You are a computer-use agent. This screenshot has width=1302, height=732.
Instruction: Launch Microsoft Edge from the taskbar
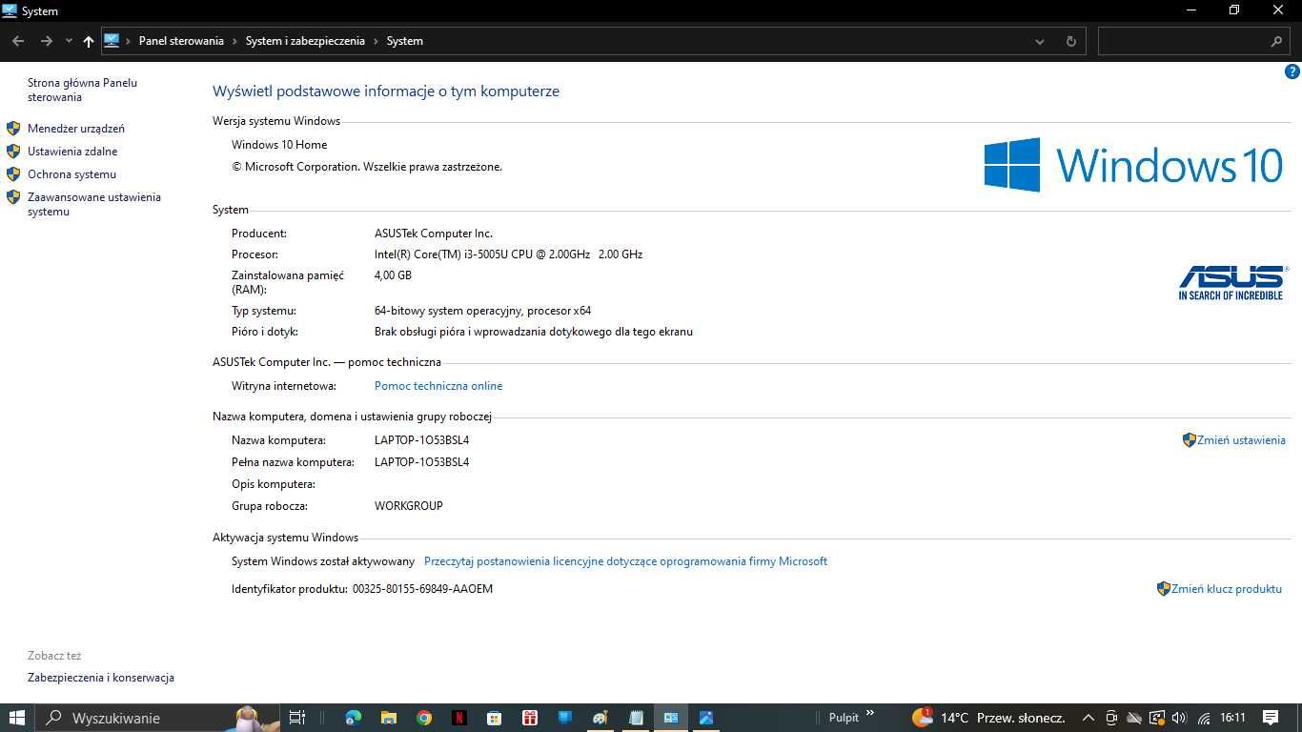pyautogui.click(x=354, y=718)
